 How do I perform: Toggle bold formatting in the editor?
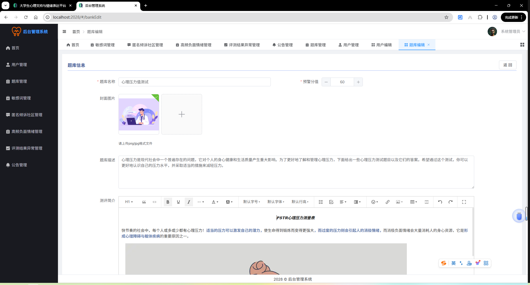pyautogui.click(x=168, y=202)
